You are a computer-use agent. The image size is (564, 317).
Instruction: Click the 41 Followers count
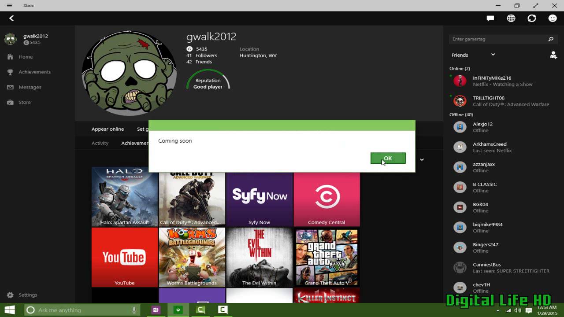click(x=202, y=55)
